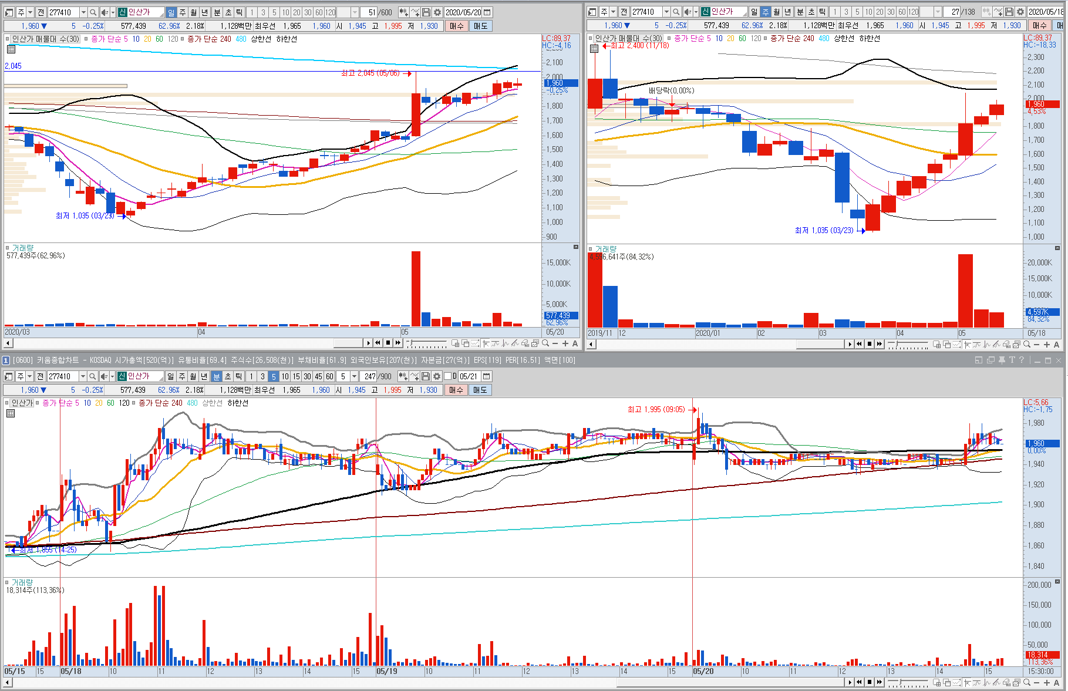
Task: Click weekly (주) period in top-right chart
Action: (x=765, y=12)
